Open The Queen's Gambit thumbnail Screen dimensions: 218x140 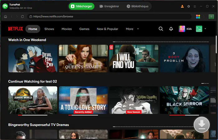click(83, 58)
